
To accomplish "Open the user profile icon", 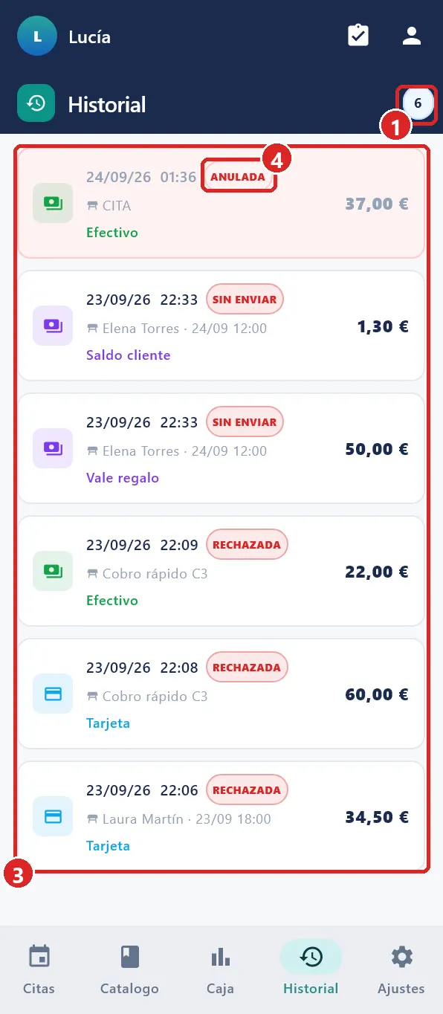I will point(412,36).
